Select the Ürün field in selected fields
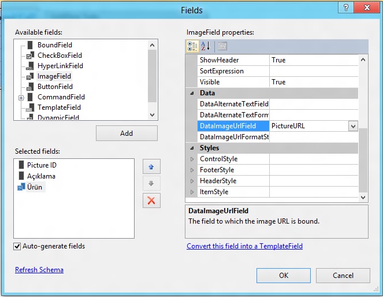The image size is (383, 297). coord(35,187)
